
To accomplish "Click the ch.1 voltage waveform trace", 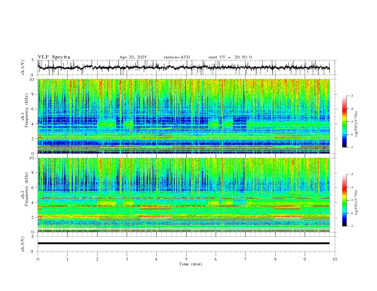I will pos(183,68).
